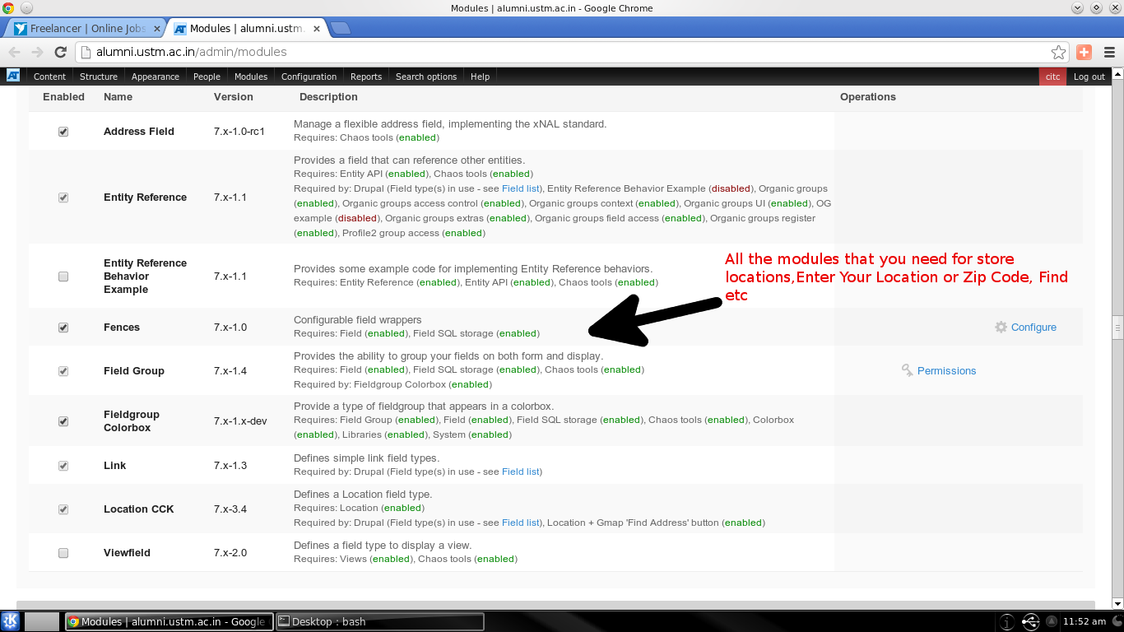The width and height of the screenshot is (1124, 632).
Task: Toggle the Link module checkbox
Action: (x=63, y=466)
